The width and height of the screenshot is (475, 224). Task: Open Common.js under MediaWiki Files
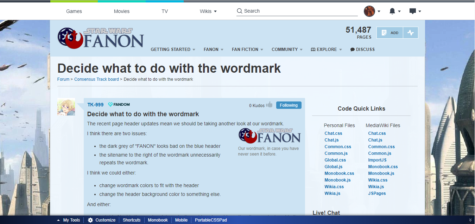point(380,153)
